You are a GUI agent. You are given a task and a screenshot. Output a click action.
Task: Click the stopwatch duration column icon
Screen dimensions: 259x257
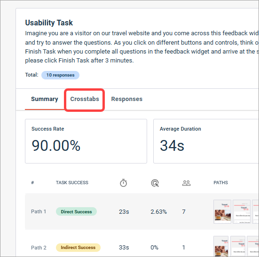pyautogui.click(x=123, y=183)
